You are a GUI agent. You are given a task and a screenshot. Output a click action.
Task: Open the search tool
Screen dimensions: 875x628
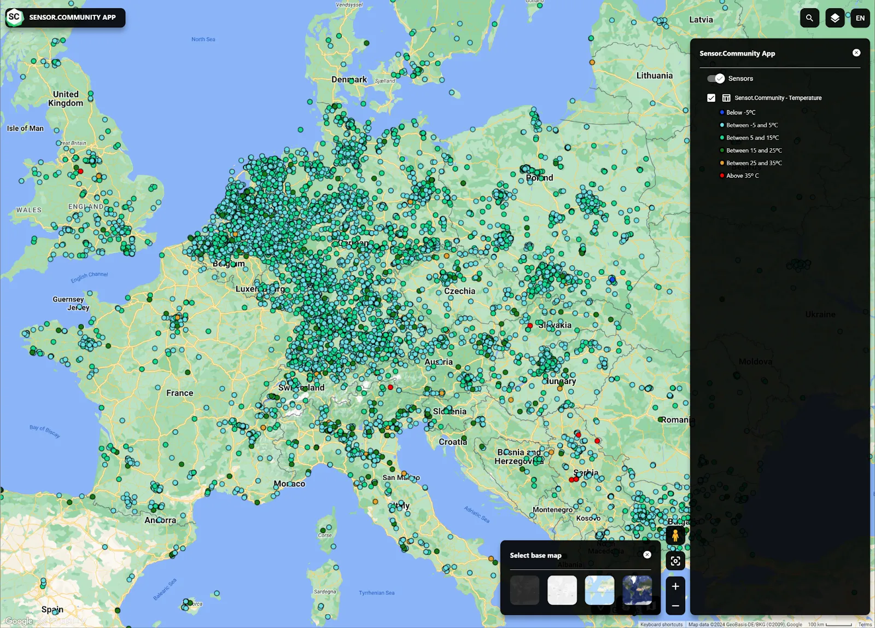point(809,18)
